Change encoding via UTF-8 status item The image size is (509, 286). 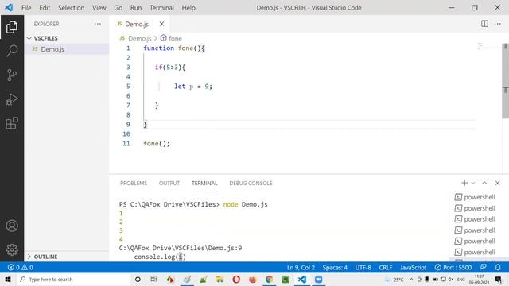click(x=363, y=267)
